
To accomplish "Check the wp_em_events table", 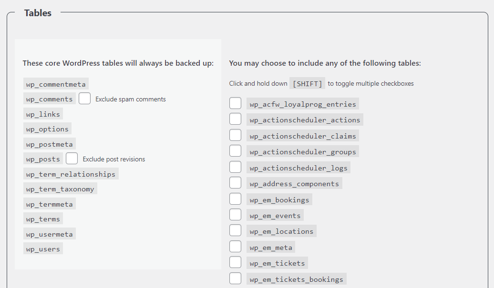I will pos(236,214).
